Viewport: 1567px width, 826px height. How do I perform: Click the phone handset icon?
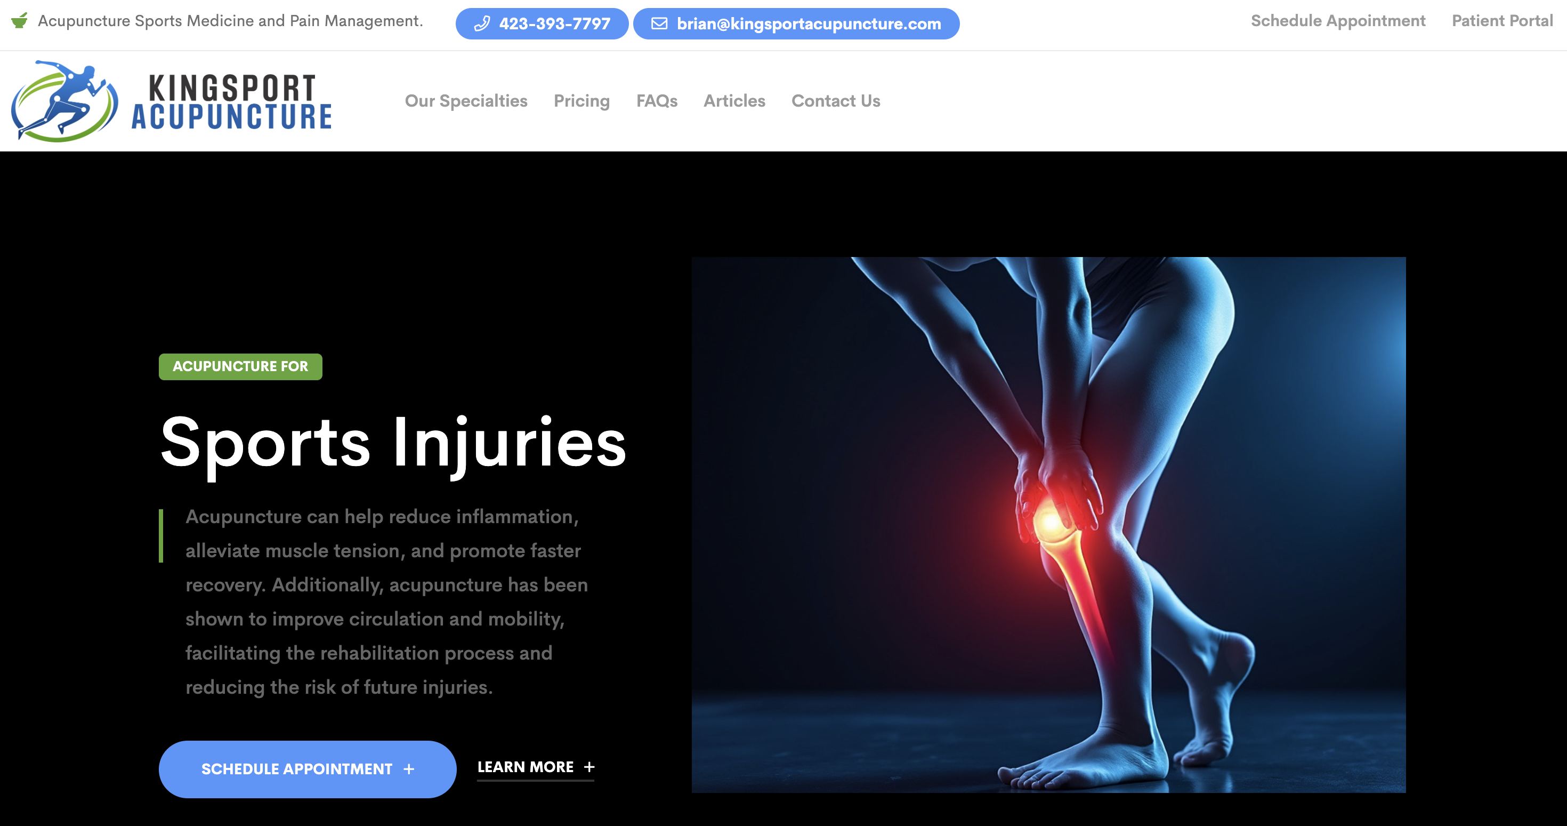pos(482,24)
